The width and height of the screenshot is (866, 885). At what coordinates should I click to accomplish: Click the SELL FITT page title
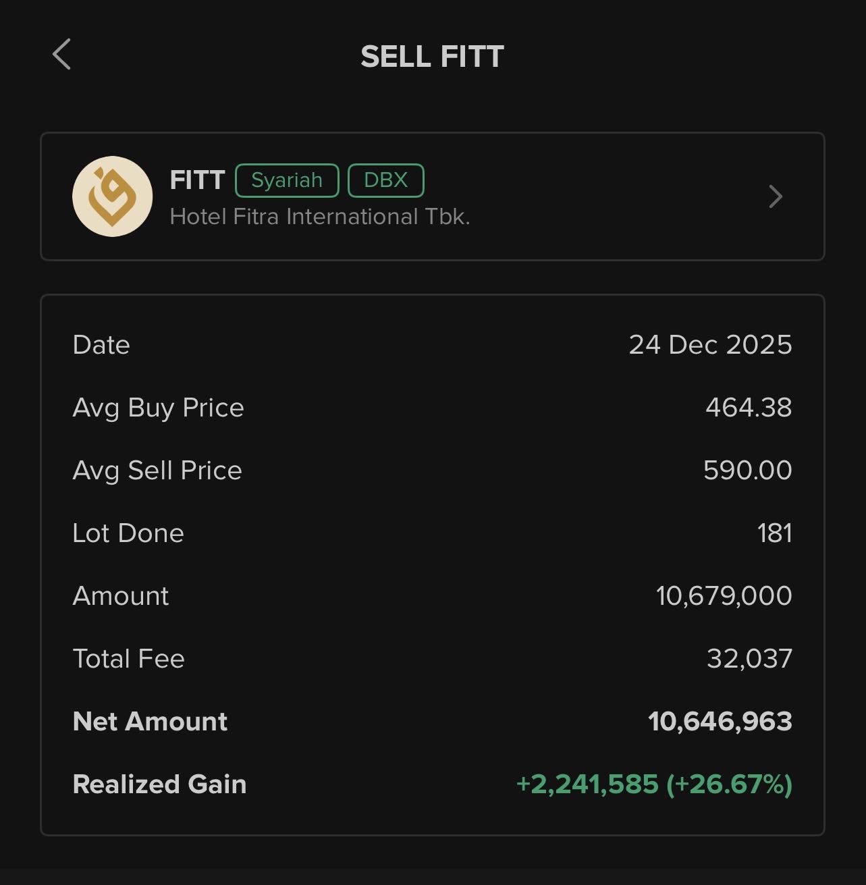click(x=432, y=57)
